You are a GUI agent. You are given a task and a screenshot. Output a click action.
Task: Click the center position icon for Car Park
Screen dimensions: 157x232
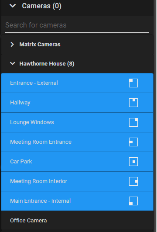pos(133,162)
